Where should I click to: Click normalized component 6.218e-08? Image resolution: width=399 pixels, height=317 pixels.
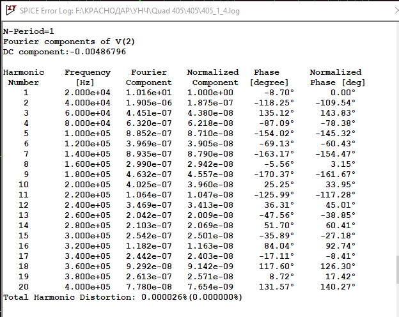click(210, 123)
